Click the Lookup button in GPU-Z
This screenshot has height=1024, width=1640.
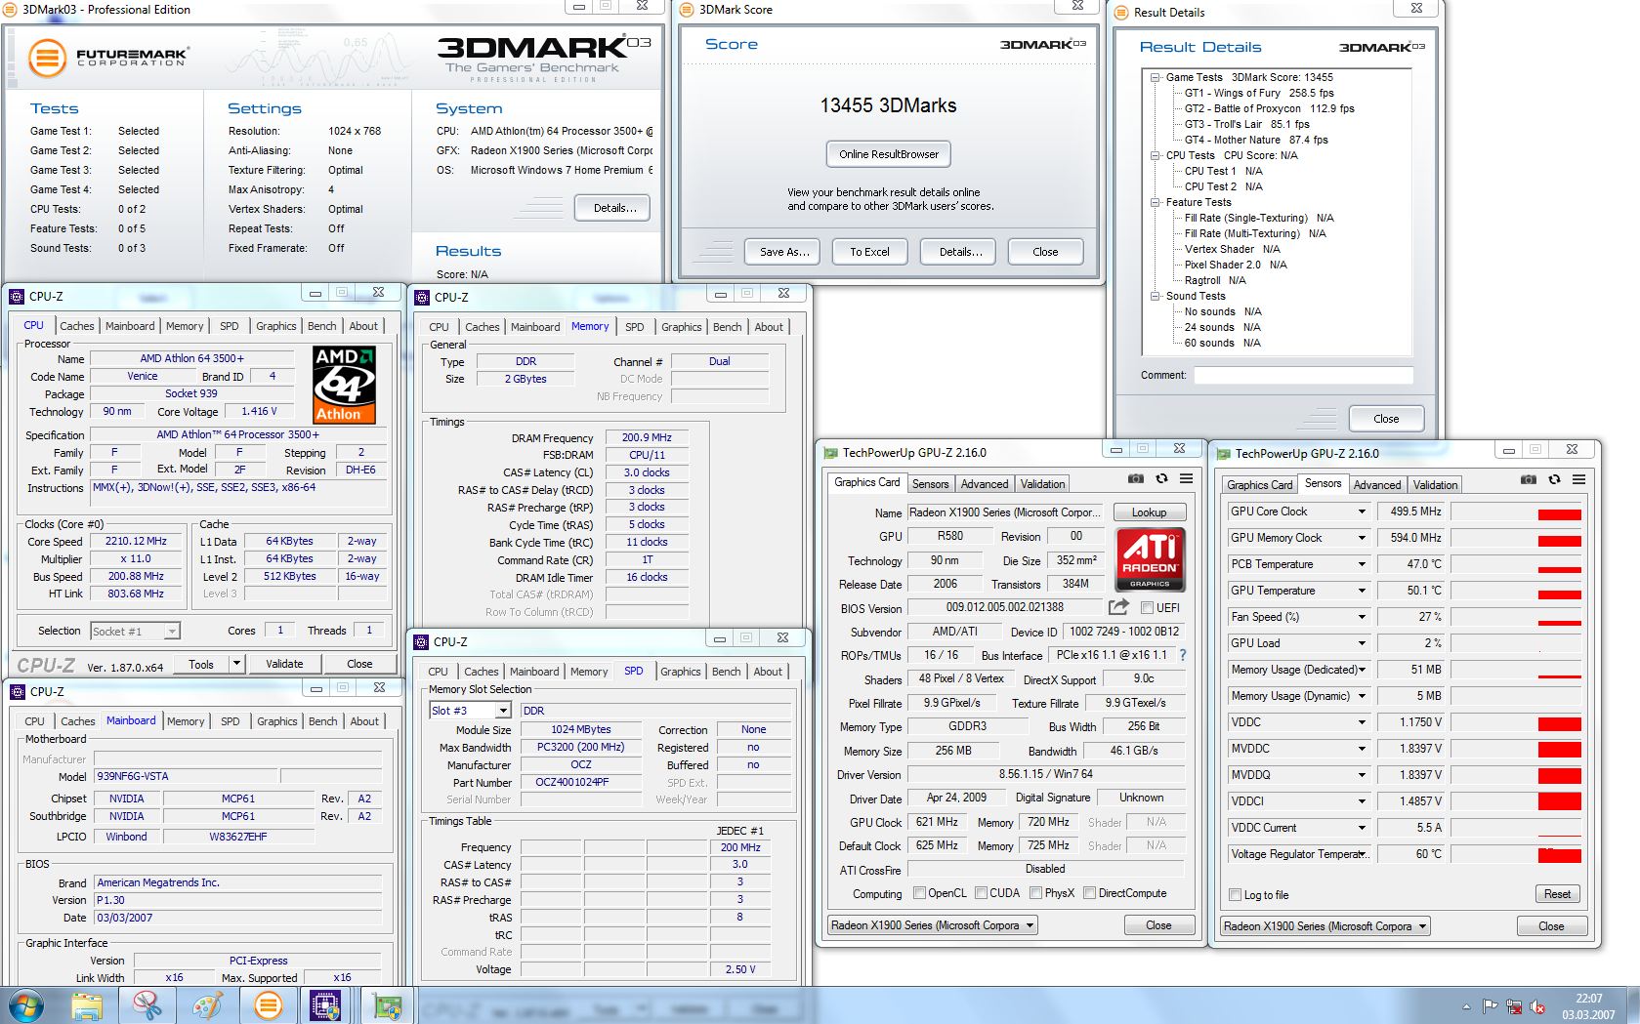(1149, 512)
